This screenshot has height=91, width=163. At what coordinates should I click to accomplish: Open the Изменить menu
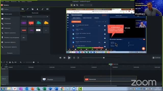click(x=13, y=2)
